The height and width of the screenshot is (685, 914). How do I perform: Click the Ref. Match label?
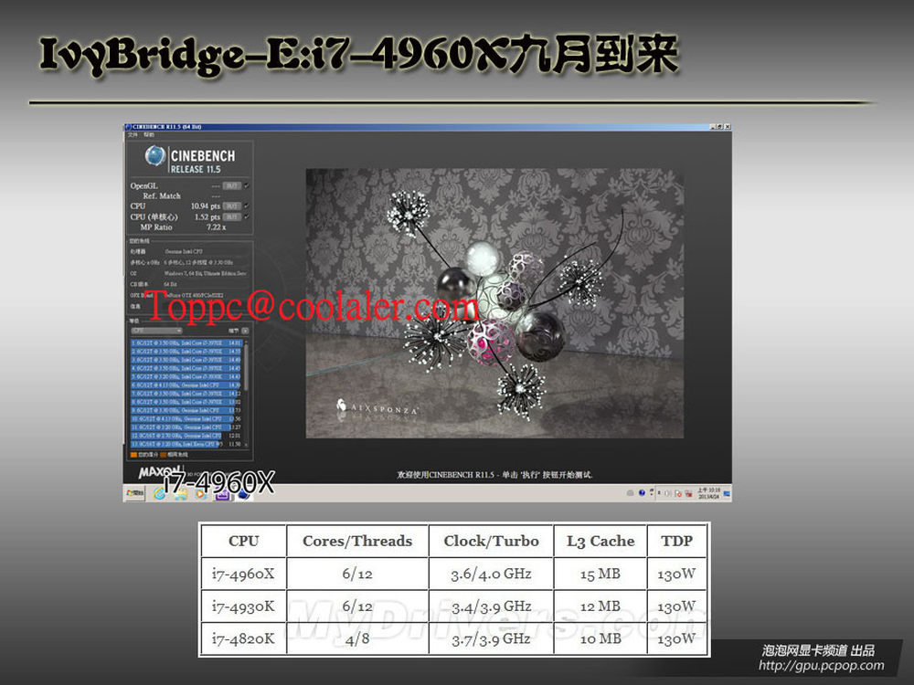(162, 196)
